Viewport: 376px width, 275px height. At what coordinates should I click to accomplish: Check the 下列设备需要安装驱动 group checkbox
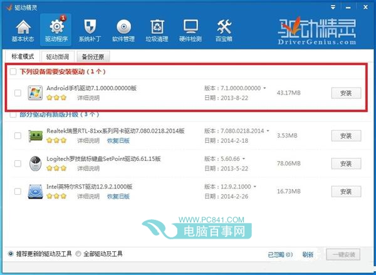click(x=13, y=71)
